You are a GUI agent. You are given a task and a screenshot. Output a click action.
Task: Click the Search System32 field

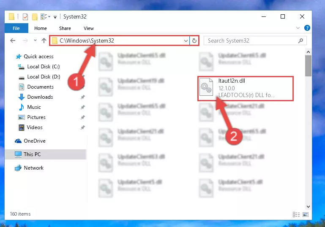click(x=255, y=41)
